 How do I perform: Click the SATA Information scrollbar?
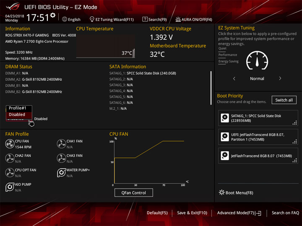211,88
